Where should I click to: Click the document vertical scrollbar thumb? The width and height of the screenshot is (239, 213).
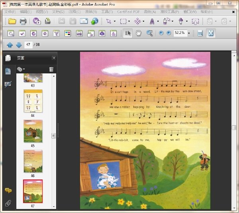(x=234, y=128)
